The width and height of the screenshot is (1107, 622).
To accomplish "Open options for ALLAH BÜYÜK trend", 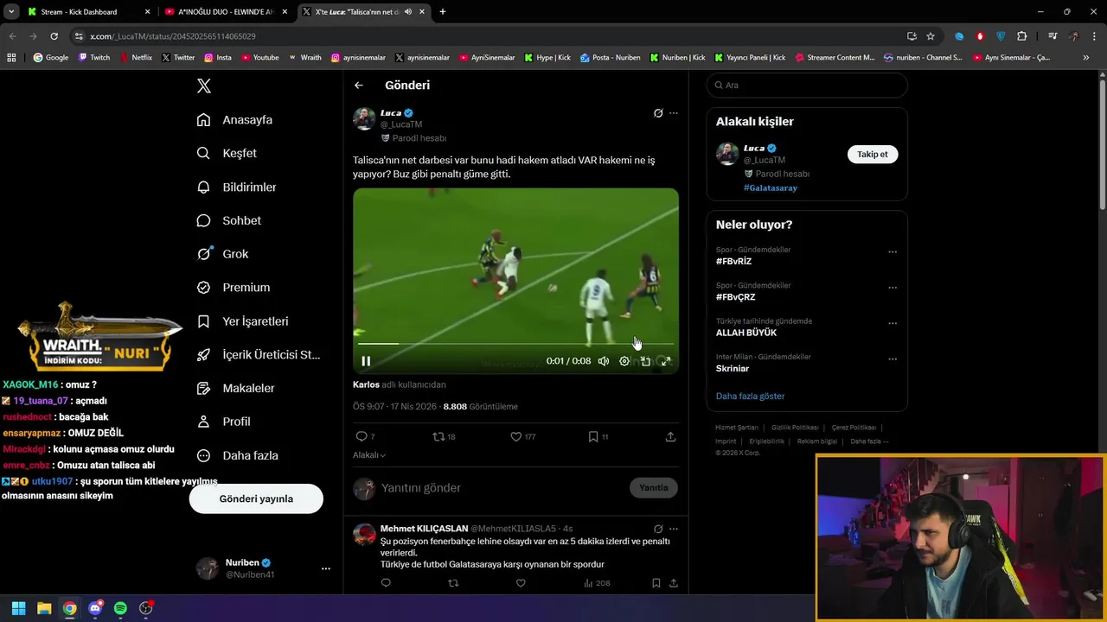I will coord(893,323).
